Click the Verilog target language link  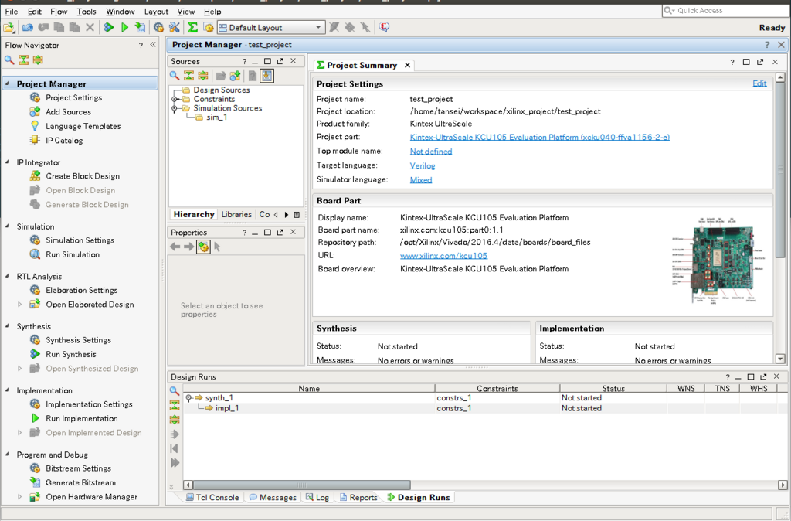423,165
